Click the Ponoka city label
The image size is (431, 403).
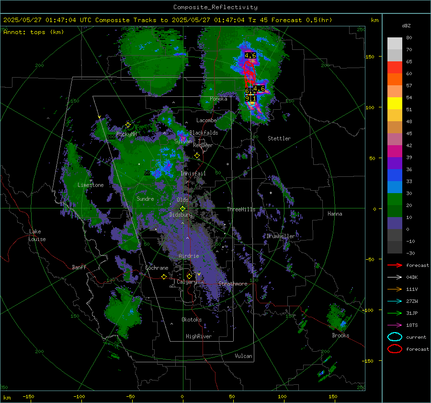[x=218, y=99]
